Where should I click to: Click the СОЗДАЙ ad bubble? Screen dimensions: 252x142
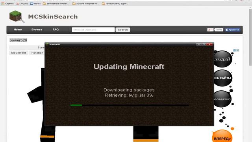pyautogui.click(x=223, y=59)
